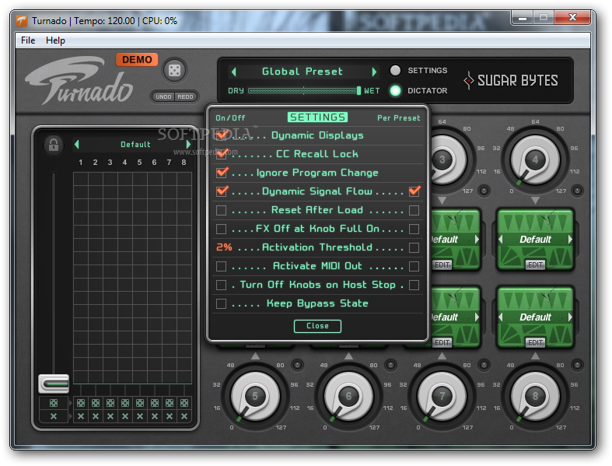Click the leftmost dice icon below the fader
Screen dimensions: 612x466
click(54, 403)
